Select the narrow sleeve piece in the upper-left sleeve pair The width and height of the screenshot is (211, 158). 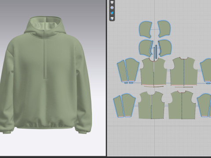123,71
